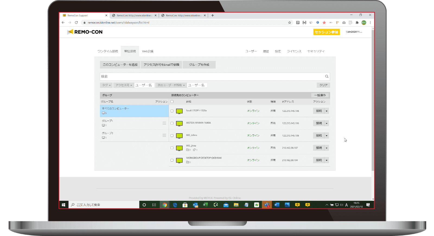This screenshot has height=236, width=434.
Task: Click the Pocket extension icon
Action: coord(298,22)
